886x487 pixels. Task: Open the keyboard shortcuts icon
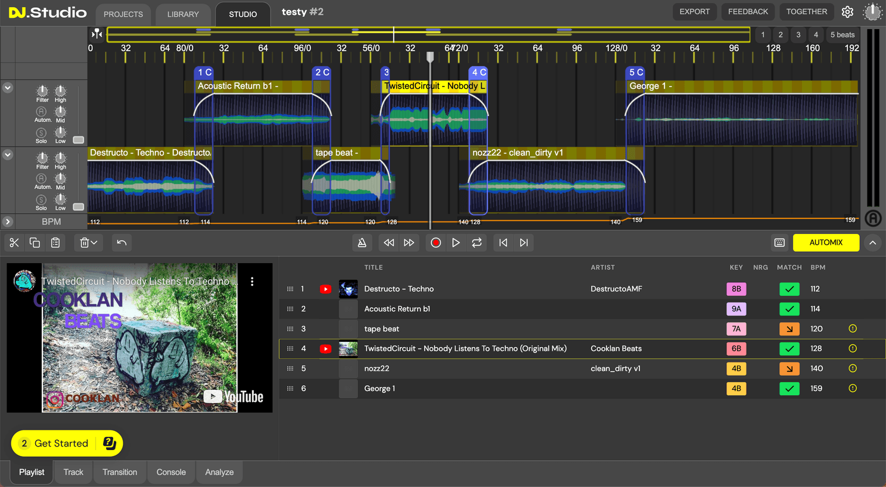coord(779,242)
